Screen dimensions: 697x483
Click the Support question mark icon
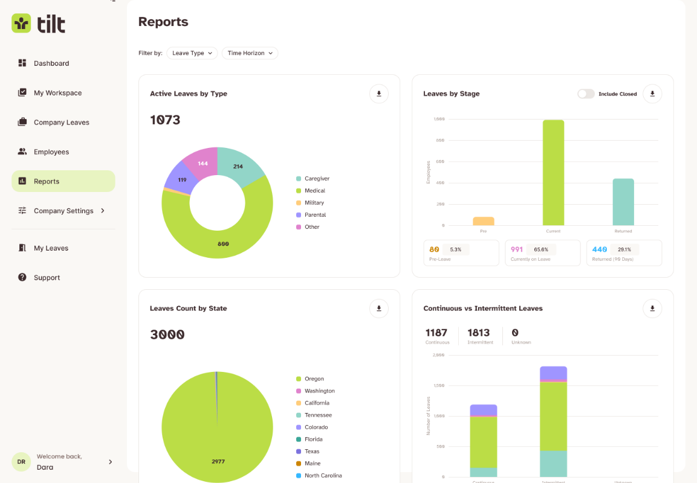[22, 277]
